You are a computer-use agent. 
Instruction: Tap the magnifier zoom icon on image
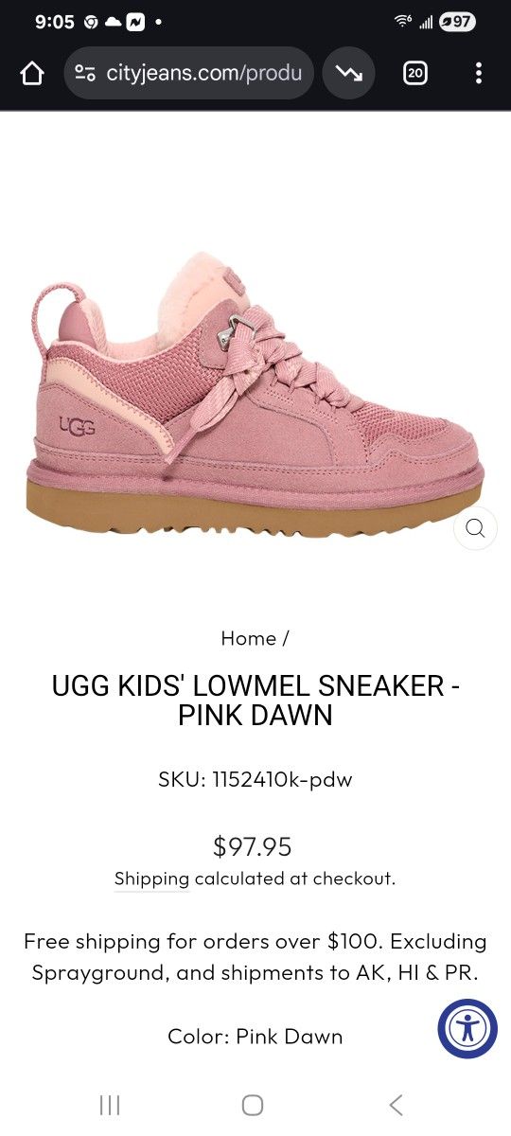pos(475,528)
